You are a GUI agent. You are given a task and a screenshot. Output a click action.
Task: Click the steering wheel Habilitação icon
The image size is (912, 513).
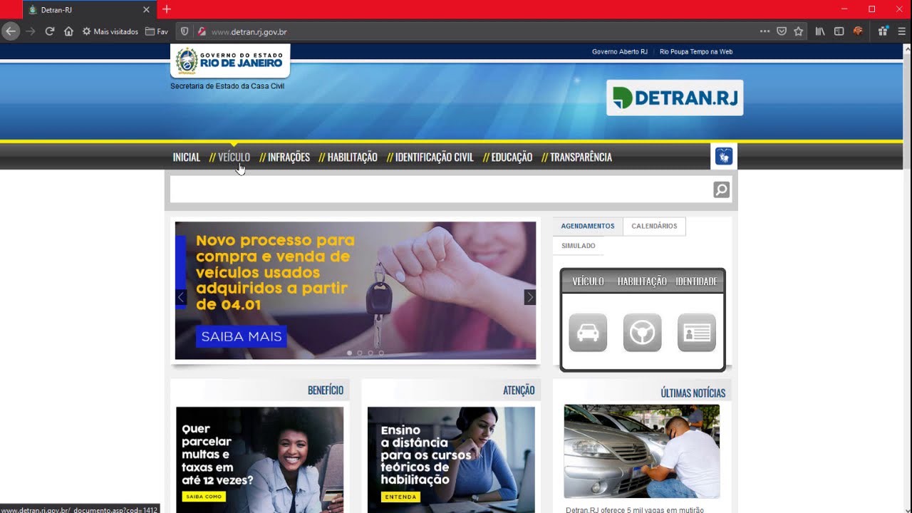pyautogui.click(x=642, y=333)
